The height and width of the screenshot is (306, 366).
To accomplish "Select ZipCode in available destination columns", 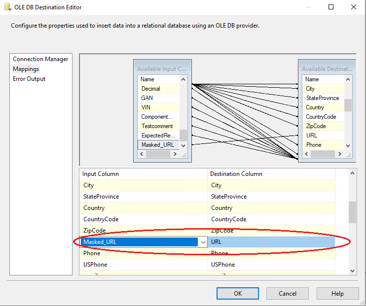I will pos(316,126).
